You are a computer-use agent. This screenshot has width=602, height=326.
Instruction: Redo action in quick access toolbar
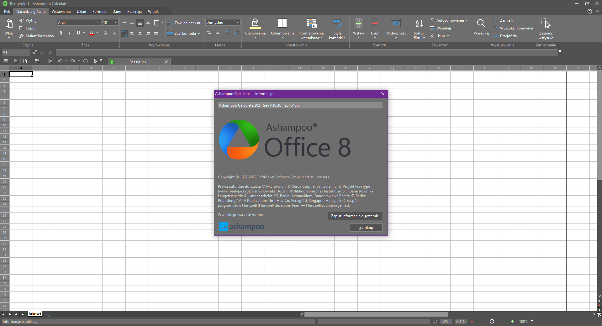tap(73, 61)
